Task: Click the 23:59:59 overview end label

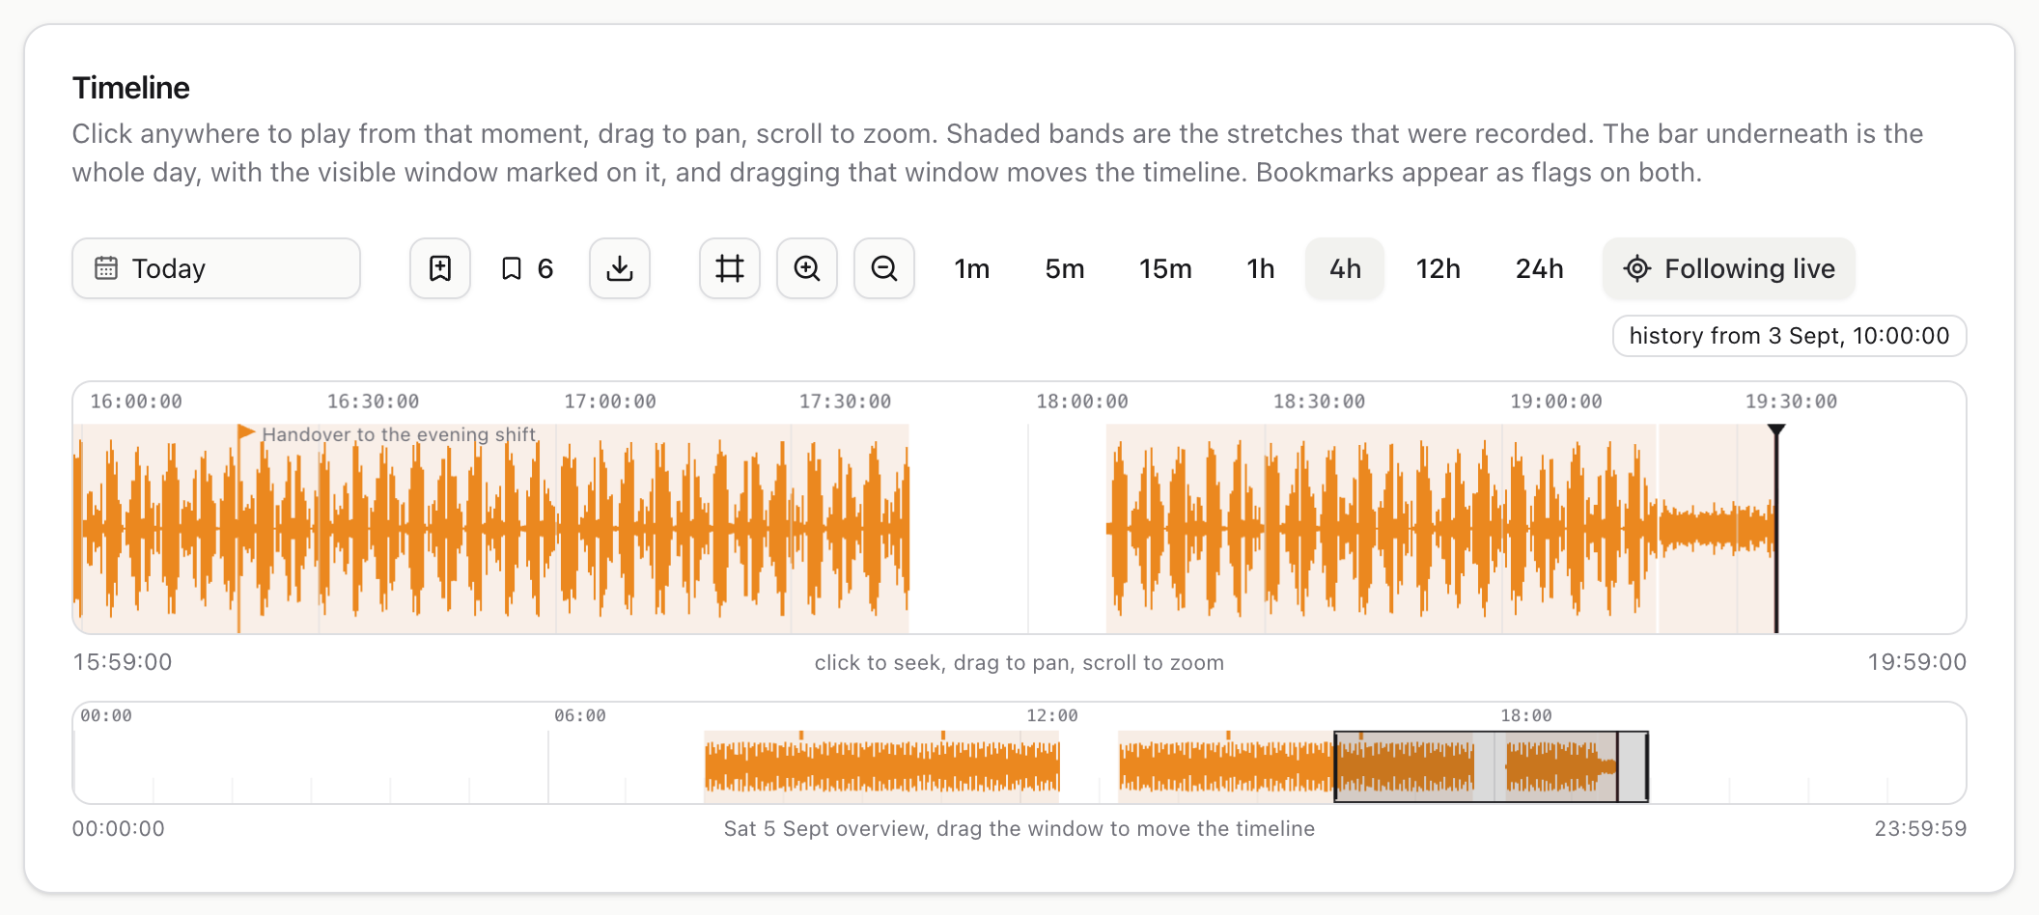Action: click(x=1920, y=829)
